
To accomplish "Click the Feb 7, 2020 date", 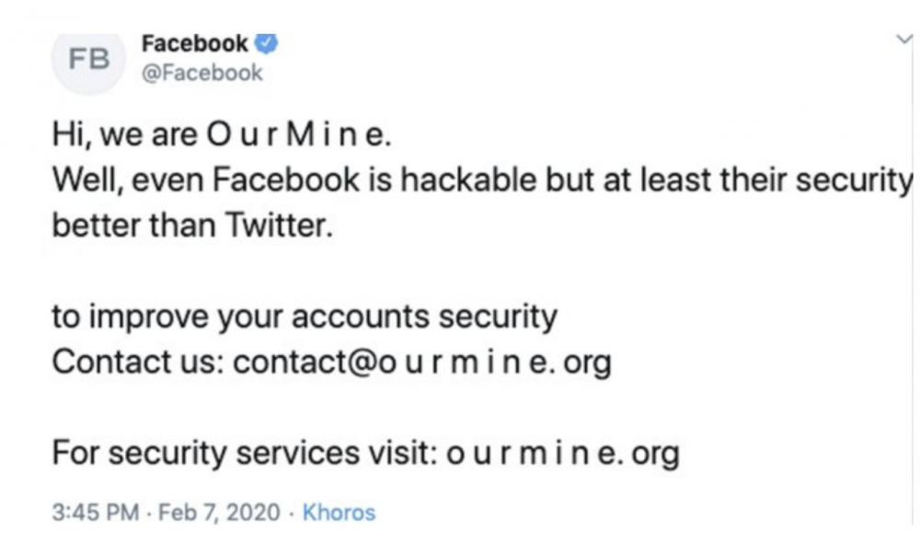I will click(x=219, y=512).
